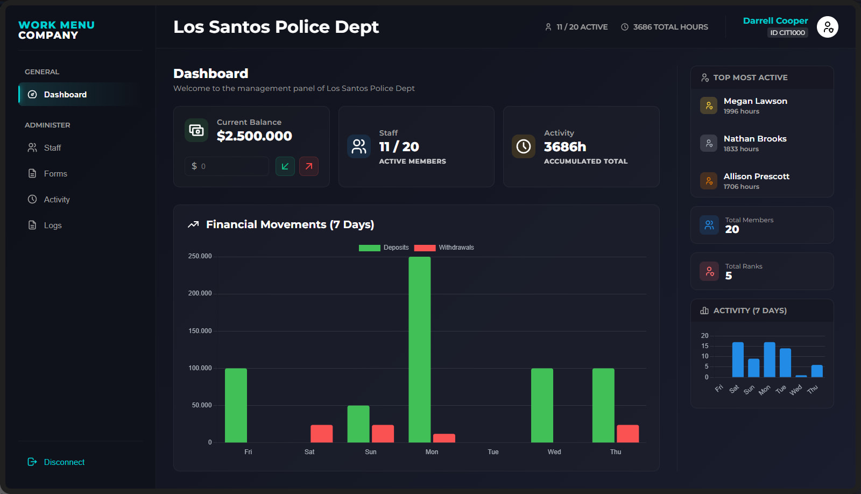Click the Work Menu Company logo

coord(57,30)
